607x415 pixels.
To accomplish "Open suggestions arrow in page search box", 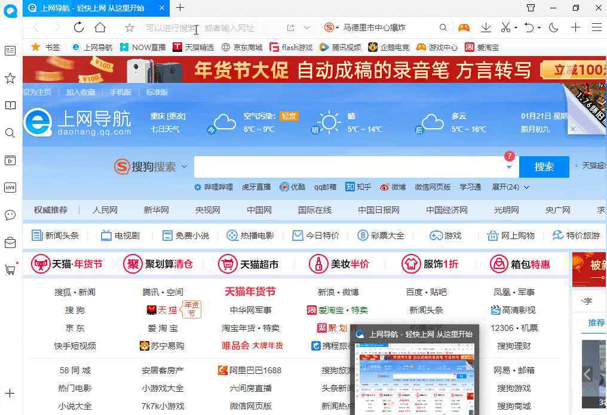I will [x=509, y=168].
